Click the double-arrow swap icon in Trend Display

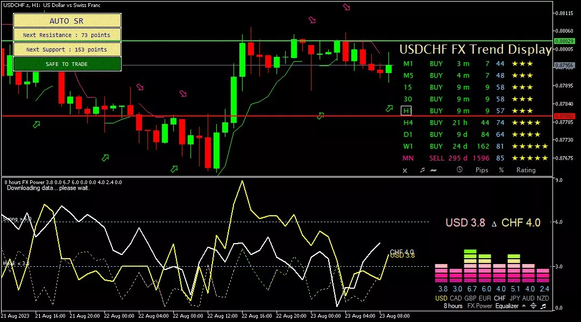(x=433, y=171)
